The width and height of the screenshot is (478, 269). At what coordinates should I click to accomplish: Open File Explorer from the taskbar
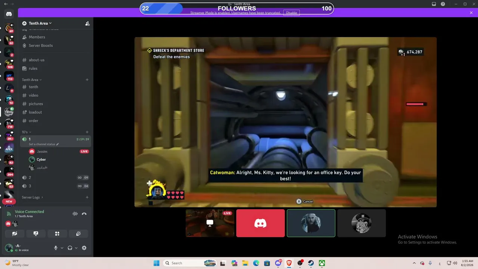[245, 263]
